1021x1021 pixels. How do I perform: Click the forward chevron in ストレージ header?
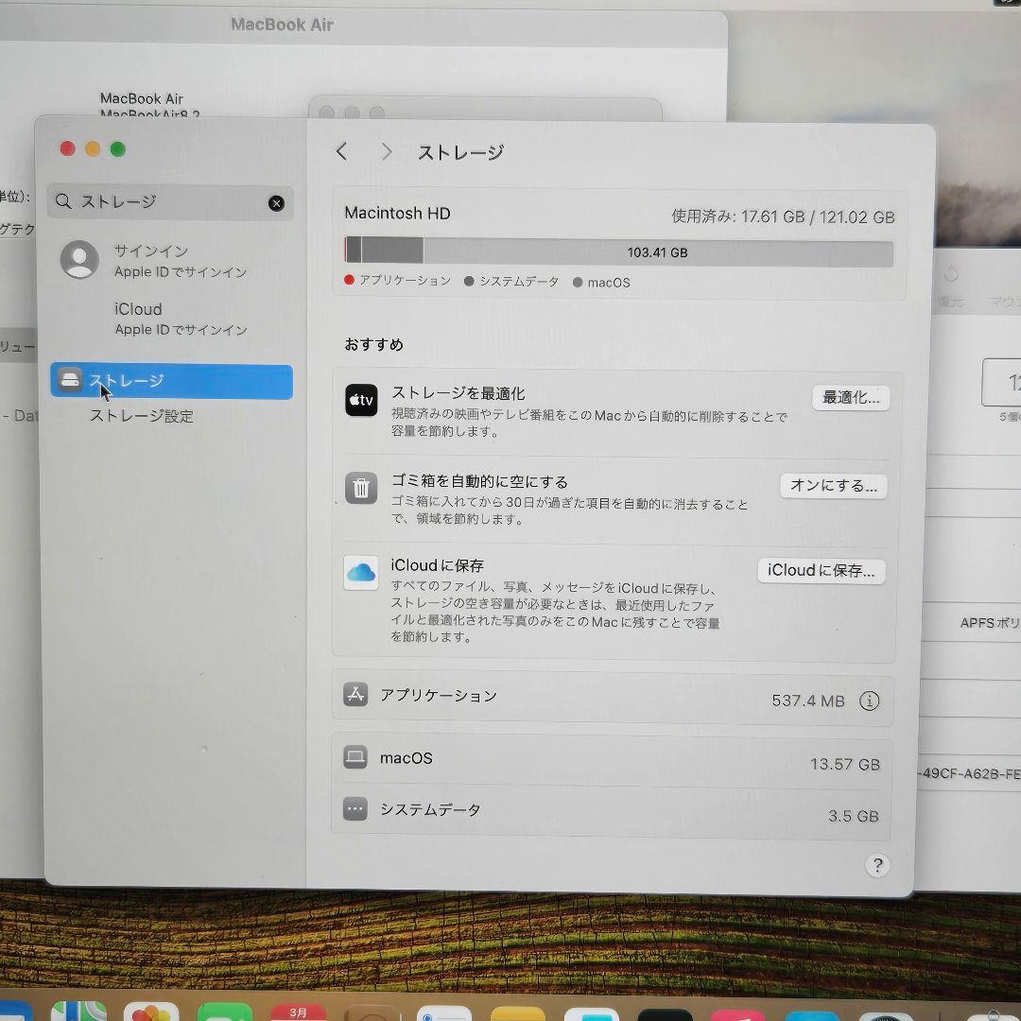click(x=386, y=151)
